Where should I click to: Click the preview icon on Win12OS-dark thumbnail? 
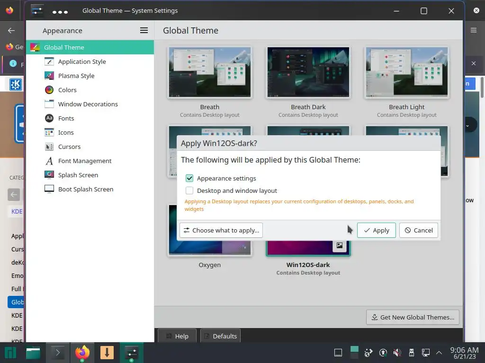click(x=339, y=245)
